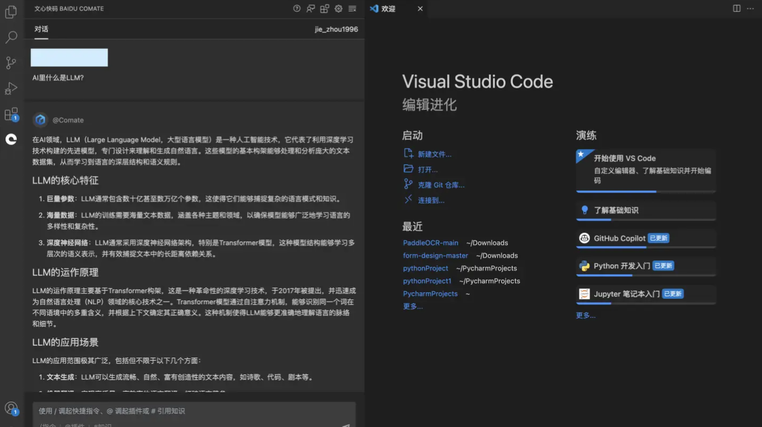Click the git branch icon beside 克隆 Git 仓库

pyautogui.click(x=408, y=184)
